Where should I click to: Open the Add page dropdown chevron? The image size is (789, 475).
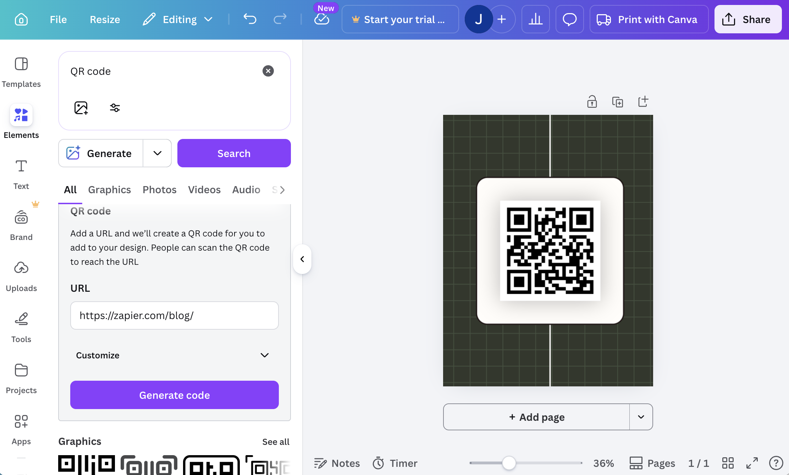[x=641, y=417]
